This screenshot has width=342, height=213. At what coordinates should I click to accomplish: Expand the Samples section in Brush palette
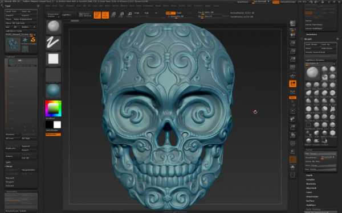(x=310, y=179)
